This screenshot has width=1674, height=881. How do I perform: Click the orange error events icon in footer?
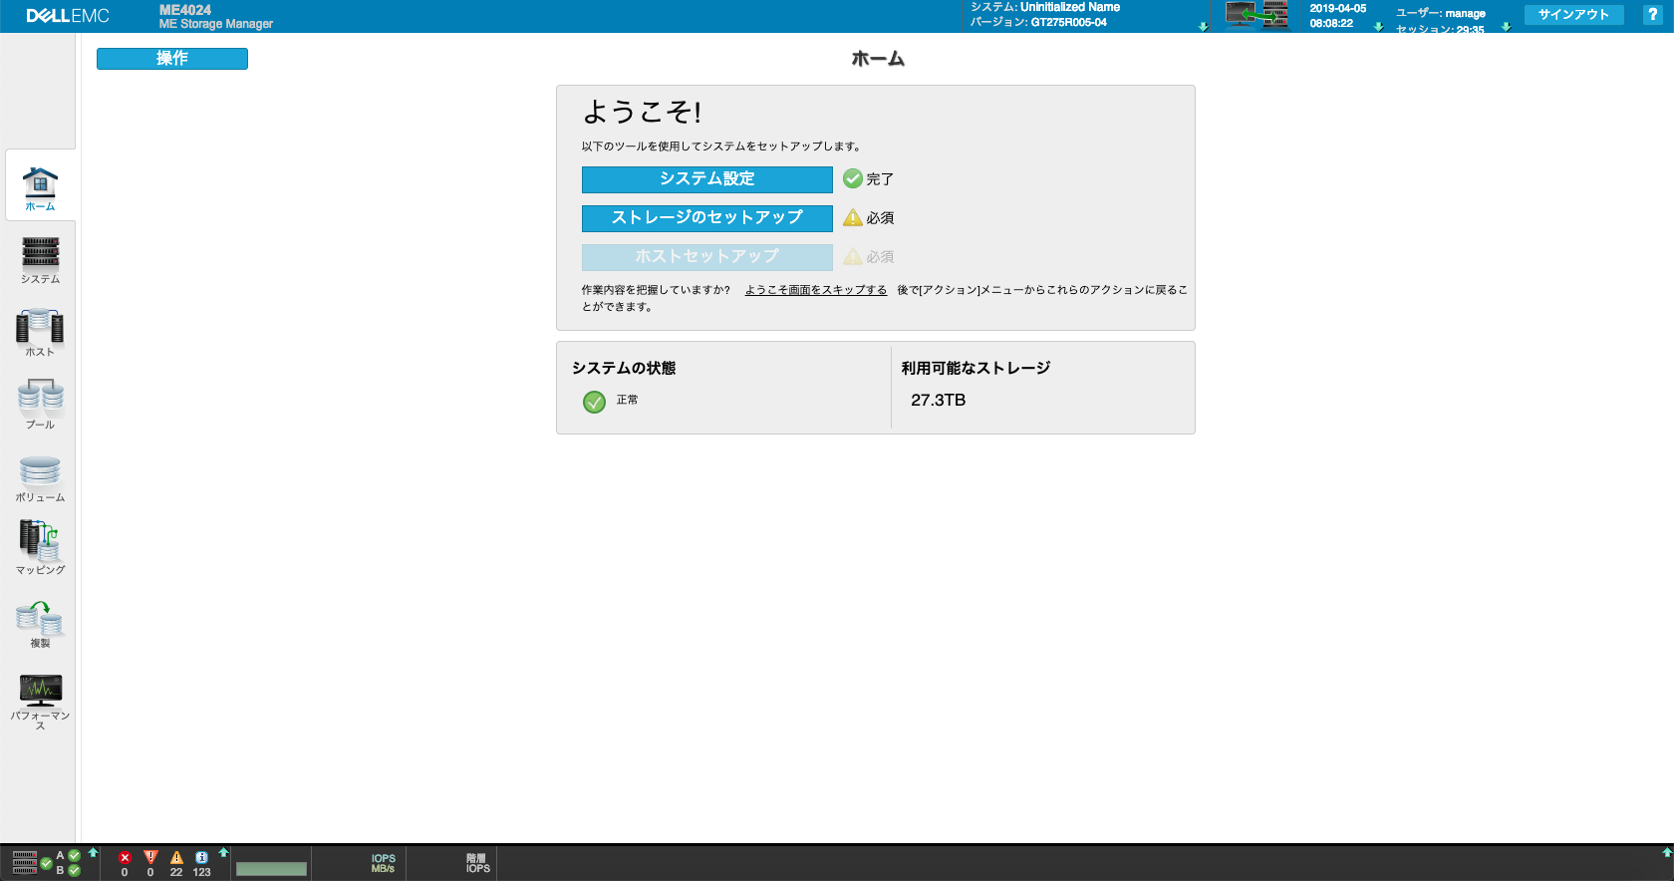[x=150, y=857]
